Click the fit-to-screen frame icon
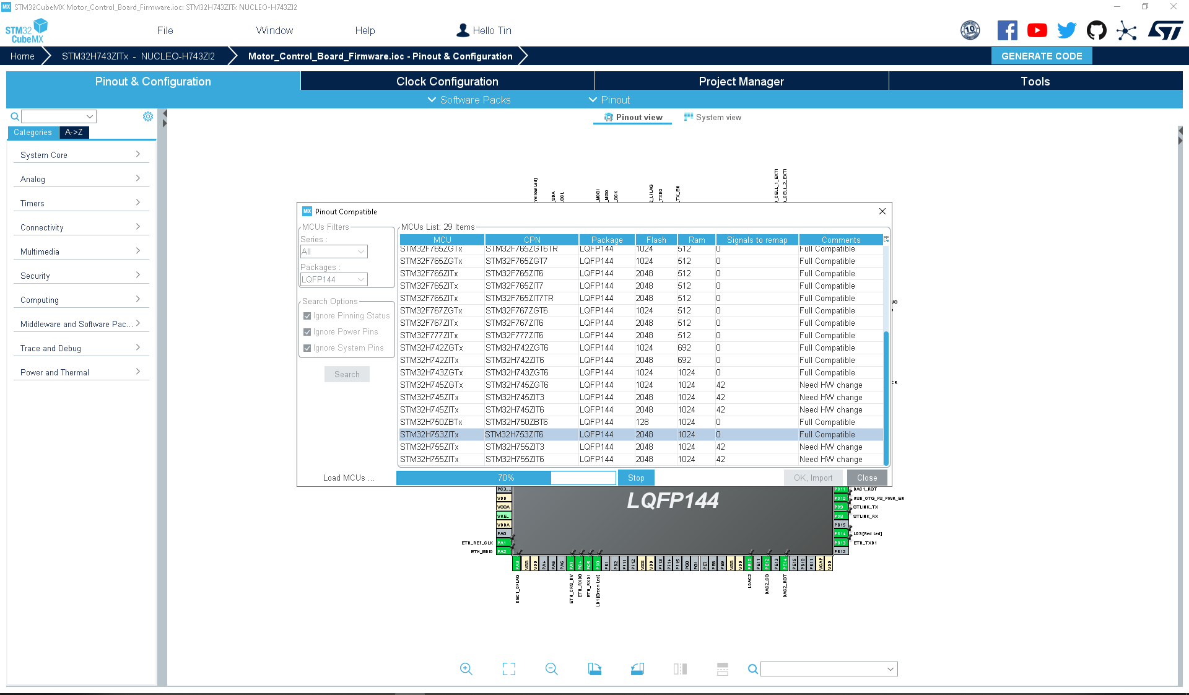1189x695 pixels. click(509, 669)
